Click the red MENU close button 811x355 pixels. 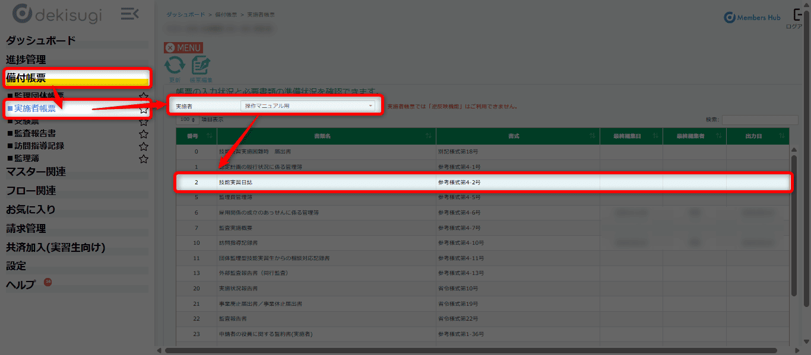183,47
